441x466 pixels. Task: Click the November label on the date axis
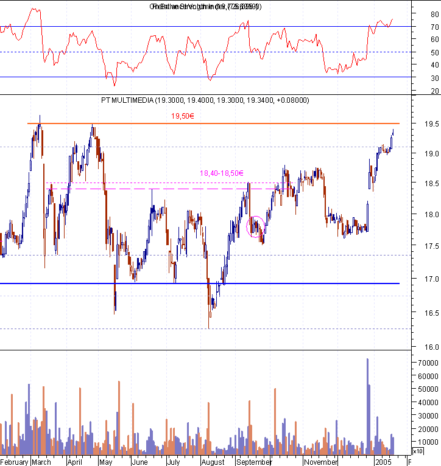(x=321, y=462)
